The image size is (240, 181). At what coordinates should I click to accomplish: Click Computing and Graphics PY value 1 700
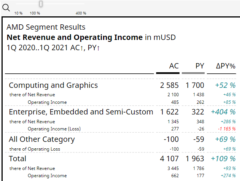tap(195, 85)
